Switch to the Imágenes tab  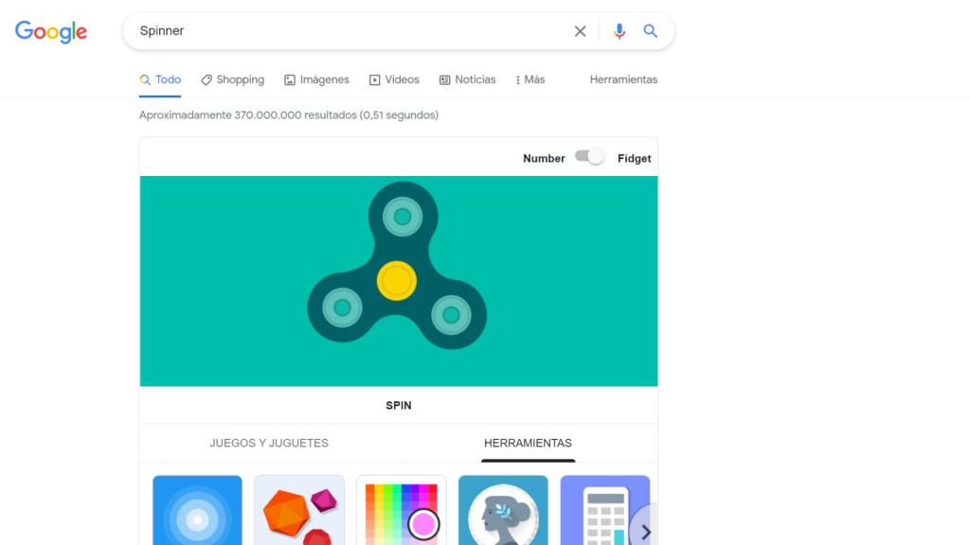point(316,79)
